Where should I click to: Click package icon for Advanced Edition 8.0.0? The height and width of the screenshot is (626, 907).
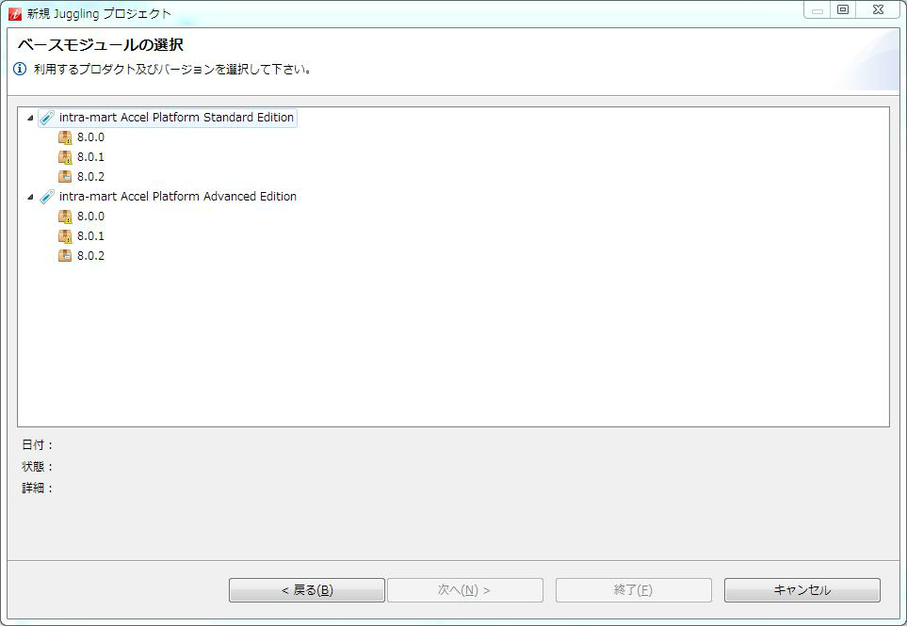coord(65,217)
